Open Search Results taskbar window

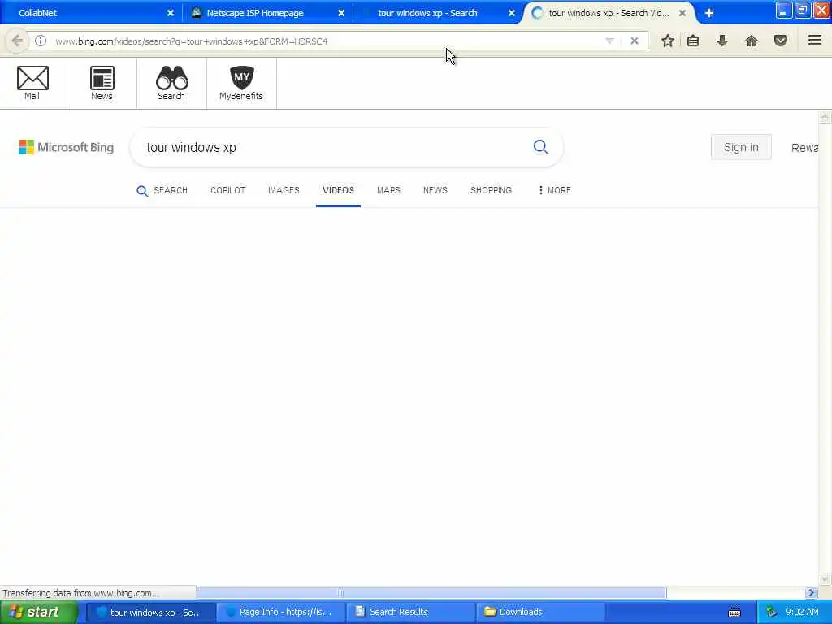(410, 612)
